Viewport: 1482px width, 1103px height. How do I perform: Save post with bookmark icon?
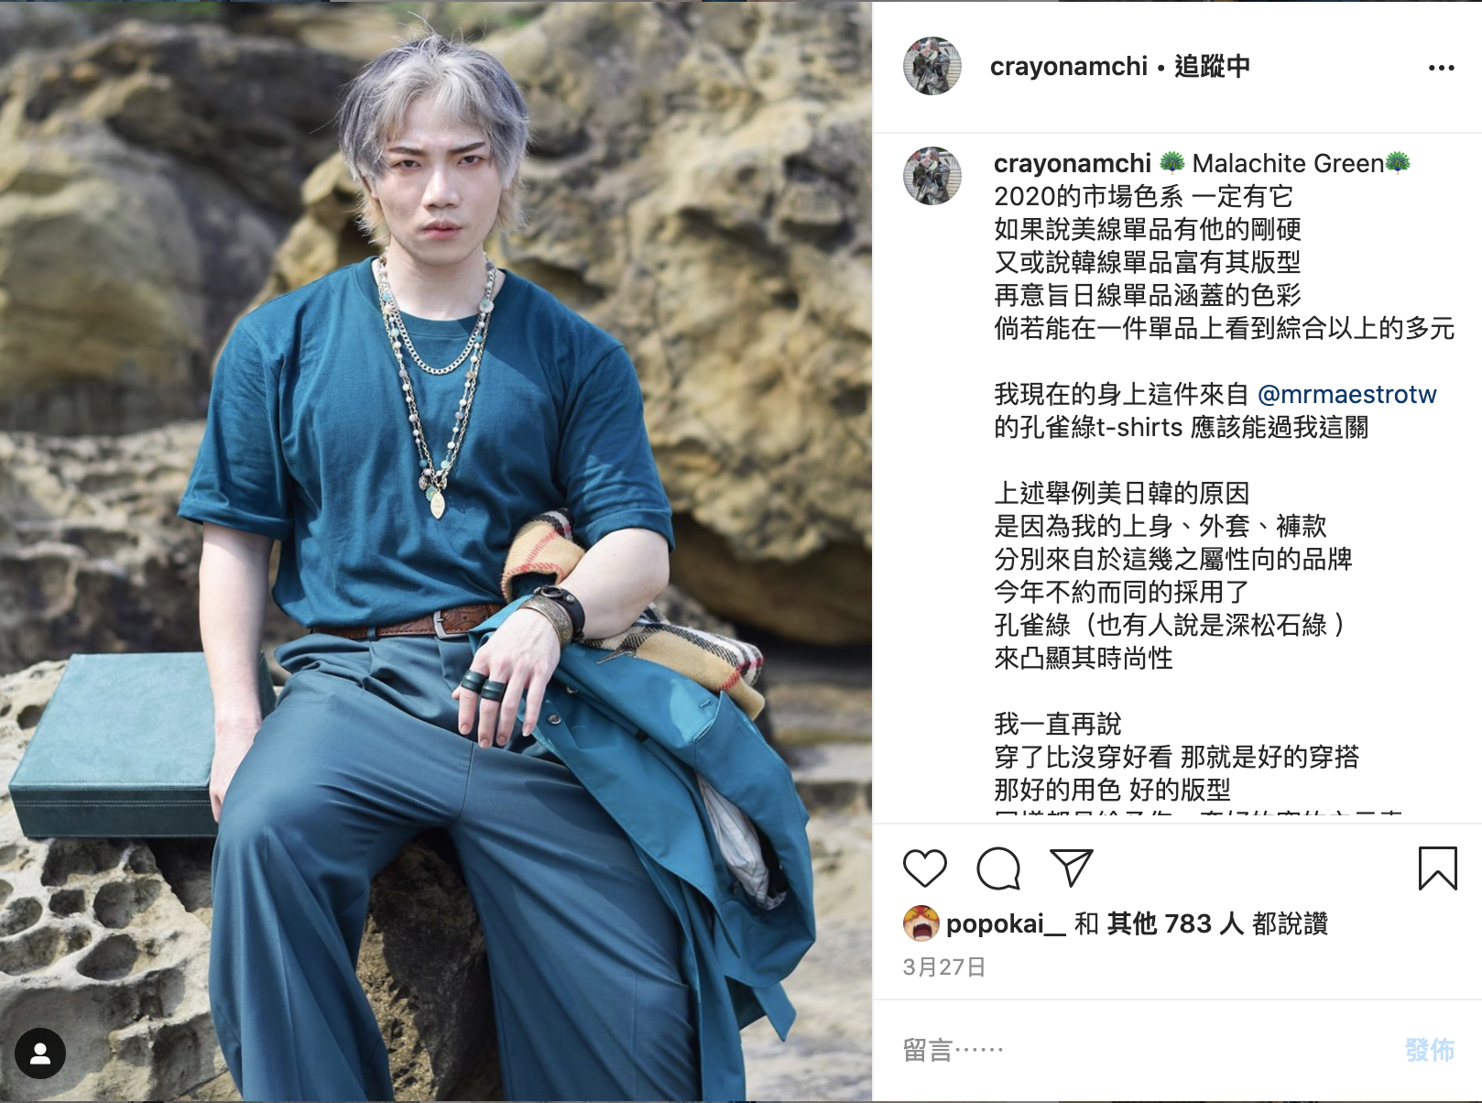click(x=1437, y=868)
